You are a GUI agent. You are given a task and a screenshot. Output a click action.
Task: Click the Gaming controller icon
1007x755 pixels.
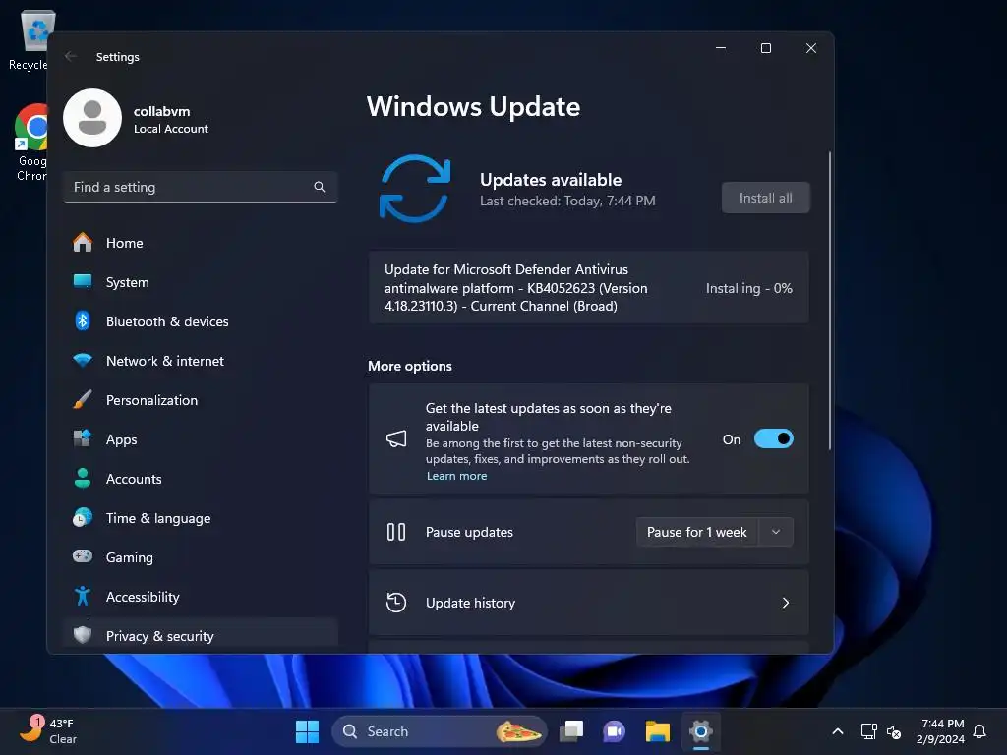click(83, 556)
